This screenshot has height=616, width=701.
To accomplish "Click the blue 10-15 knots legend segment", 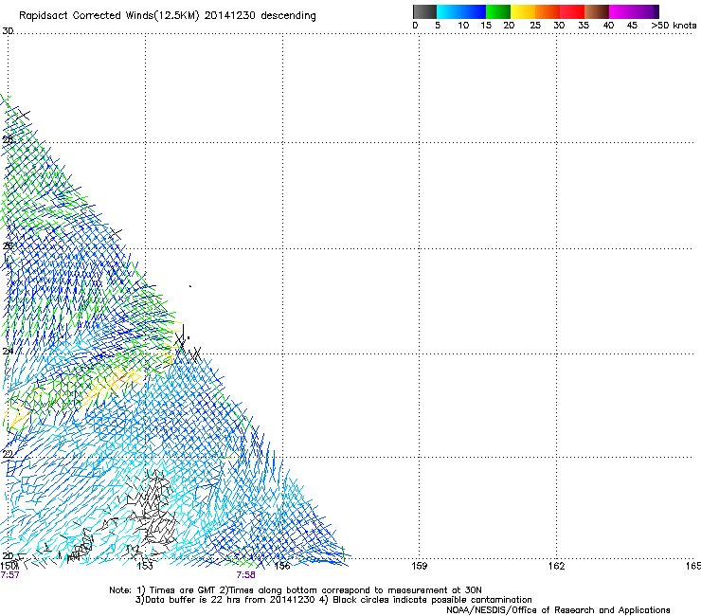I will (x=474, y=11).
